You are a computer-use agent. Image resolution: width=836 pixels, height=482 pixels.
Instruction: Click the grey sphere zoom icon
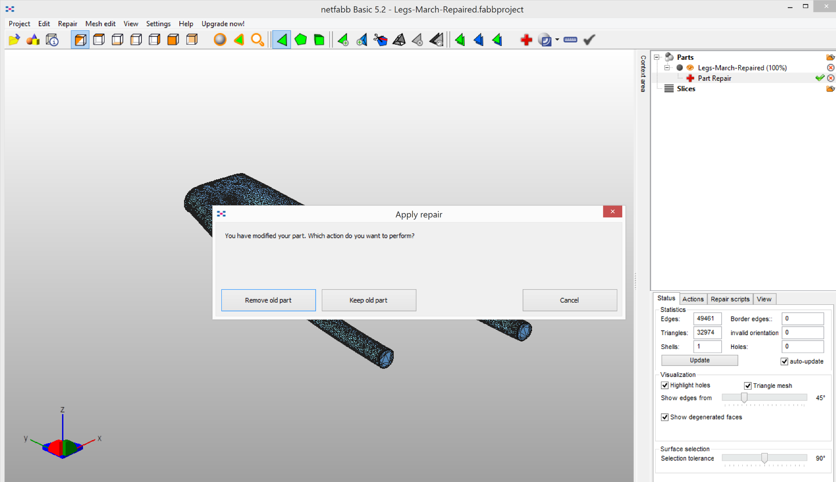point(220,40)
